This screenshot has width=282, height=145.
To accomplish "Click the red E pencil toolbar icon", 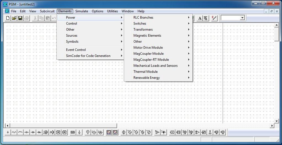I will point(214,18).
